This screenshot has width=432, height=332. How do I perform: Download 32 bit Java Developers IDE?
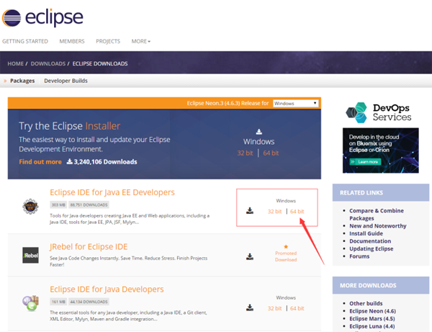coord(275,308)
